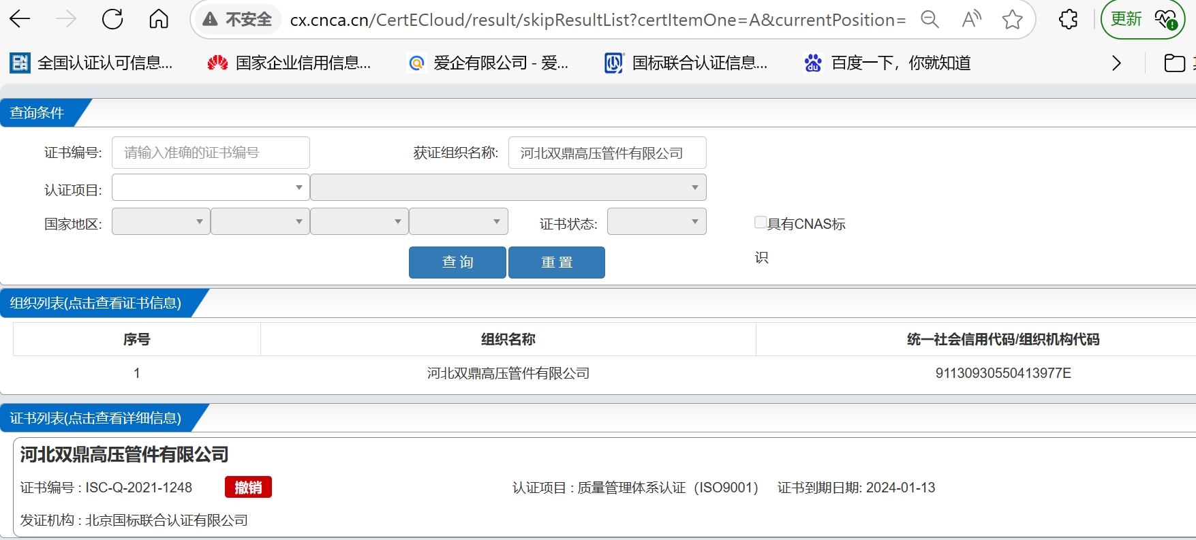Open 国标联合认证信息 bookmark
The image size is (1196, 540).
tap(686, 63)
